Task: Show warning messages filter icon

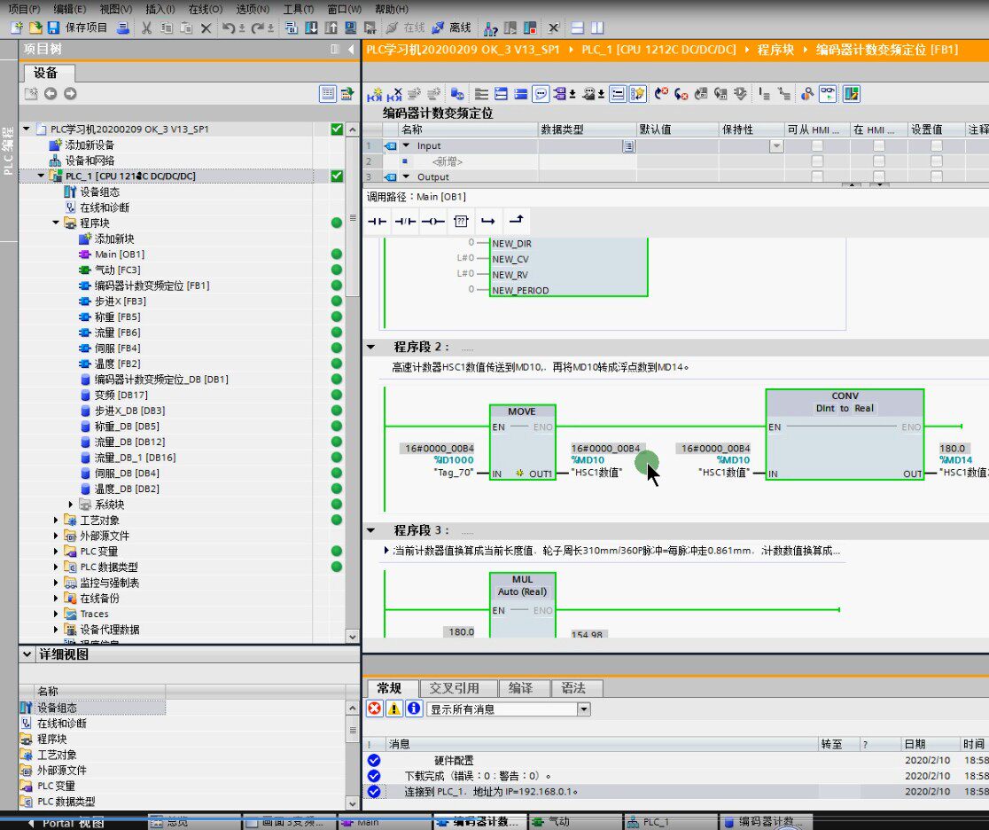Action: coord(393,709)
